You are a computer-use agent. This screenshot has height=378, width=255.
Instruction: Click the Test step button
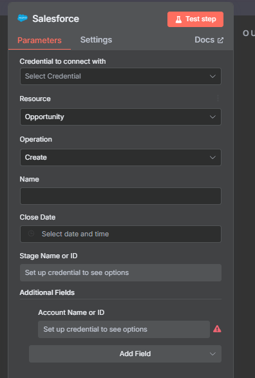(x=195, y=19)
